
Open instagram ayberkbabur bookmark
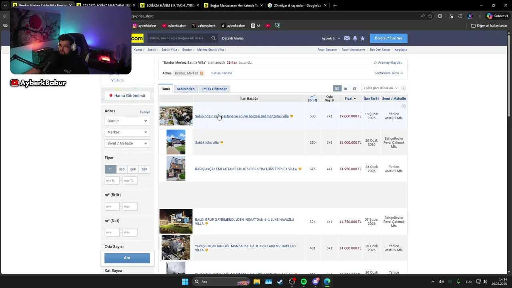[x=144, y=26]
